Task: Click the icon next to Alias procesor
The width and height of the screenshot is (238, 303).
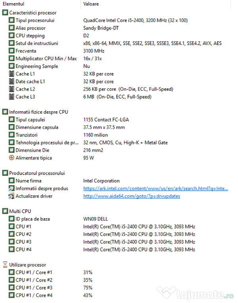Action: pos(11,28)
